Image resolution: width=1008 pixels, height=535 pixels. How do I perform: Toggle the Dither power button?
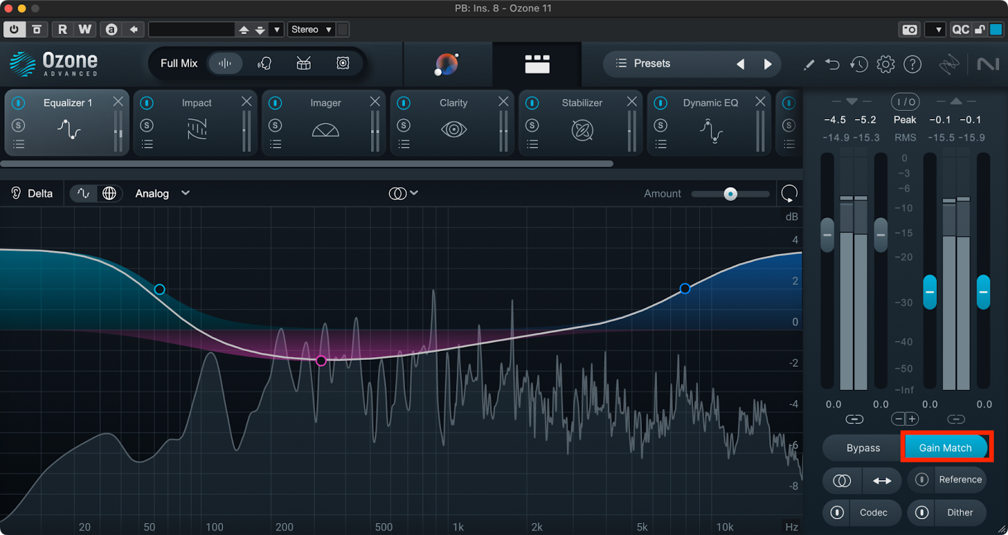(x=922, y=512)
